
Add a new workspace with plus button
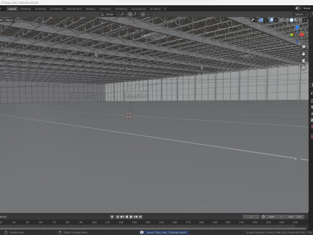pyautogui.click(x=165, y=9)
